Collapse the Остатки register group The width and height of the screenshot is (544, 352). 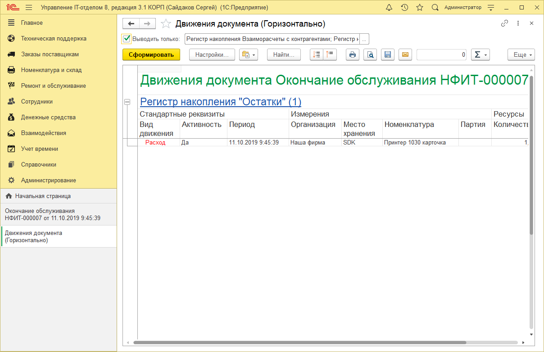128,100
